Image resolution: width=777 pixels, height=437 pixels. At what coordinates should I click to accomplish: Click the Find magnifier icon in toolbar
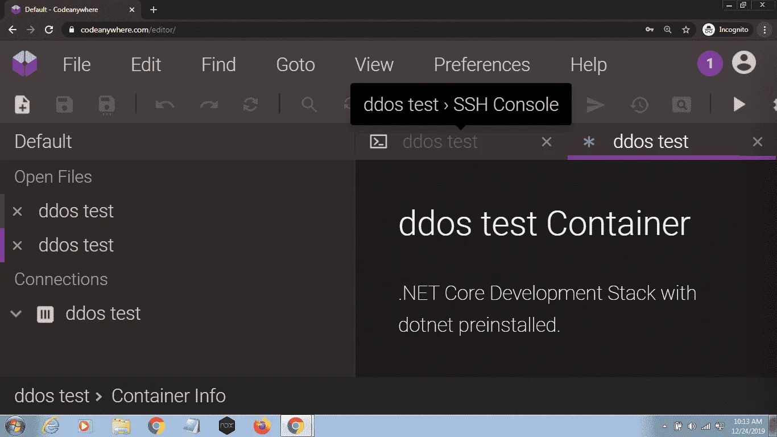click(309, 104)
